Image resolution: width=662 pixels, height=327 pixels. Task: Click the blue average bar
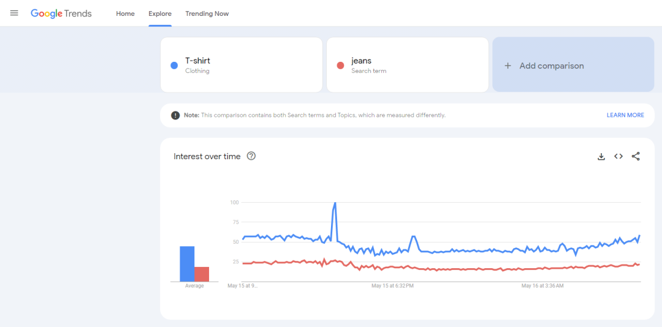point(187,264)
